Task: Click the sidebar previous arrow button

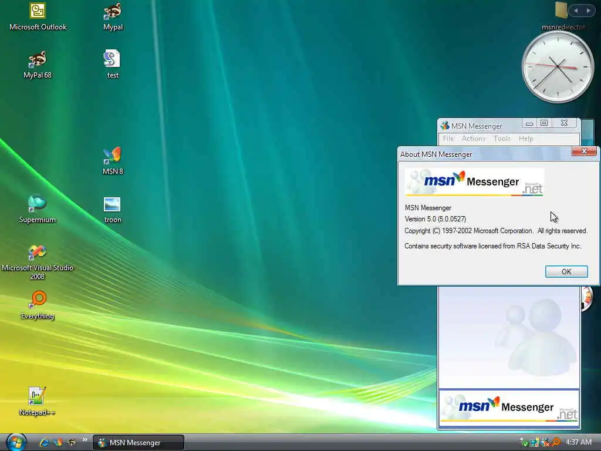Action: (576, 11)
